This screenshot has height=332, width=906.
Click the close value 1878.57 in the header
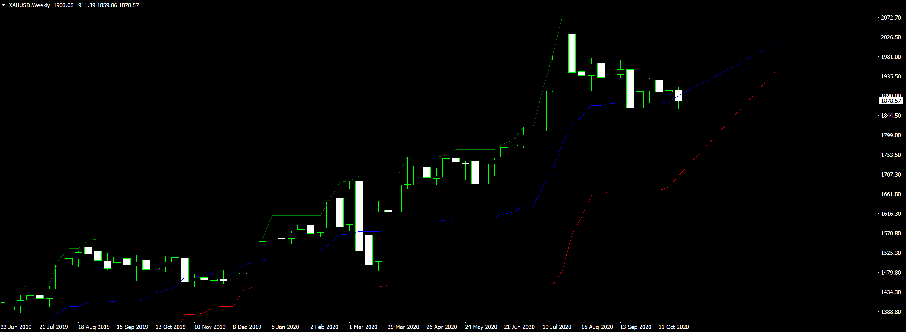pyautogui.click(x=129, y=5)
